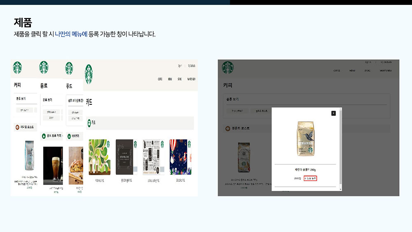Click the popup vertical scrollbar thumb
This screenshot has height=232, width=412.
point(341,147)
